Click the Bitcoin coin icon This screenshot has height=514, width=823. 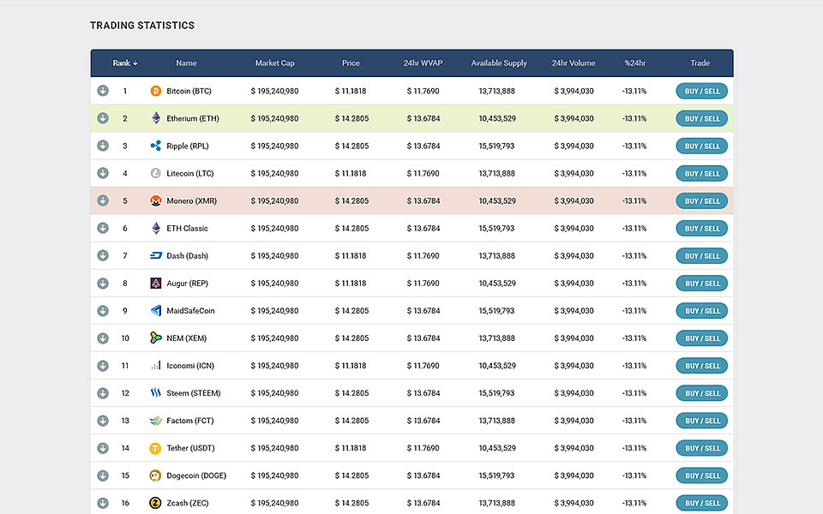point(156,91)
